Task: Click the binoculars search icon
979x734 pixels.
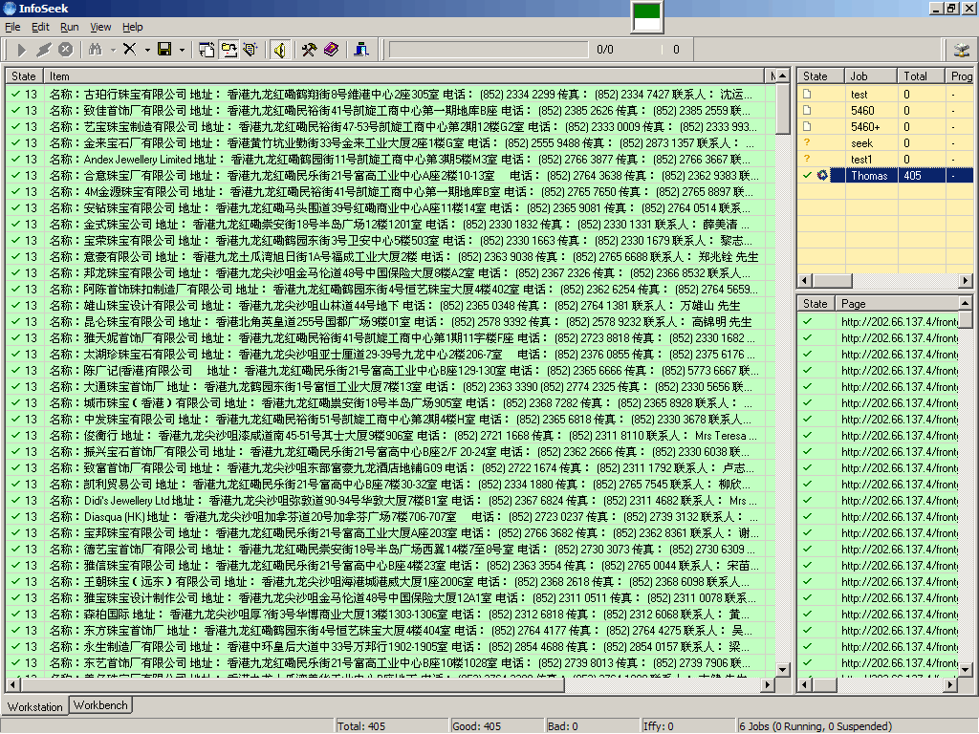Action: pos(95,50)
